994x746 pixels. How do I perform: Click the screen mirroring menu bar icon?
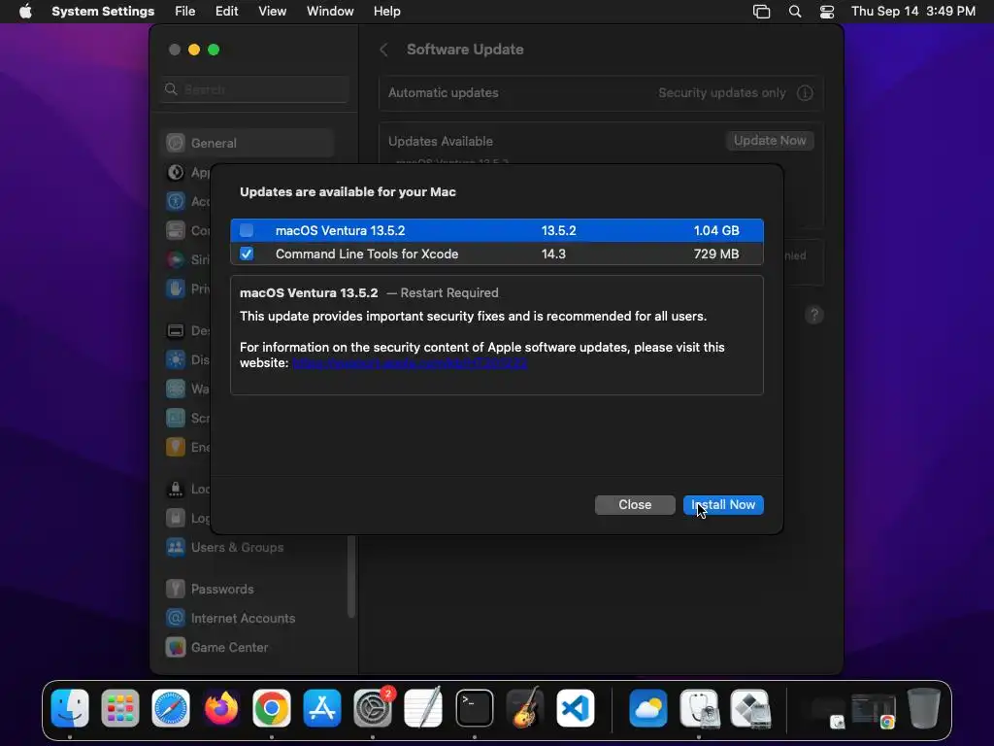pos(761,12)
